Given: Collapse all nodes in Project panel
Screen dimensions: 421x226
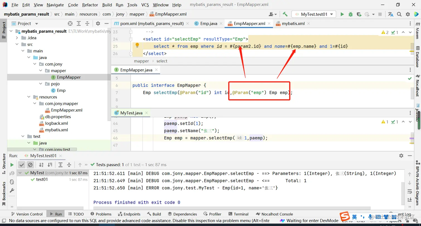Looking at the screenshot, I should (x=87, y=24).
